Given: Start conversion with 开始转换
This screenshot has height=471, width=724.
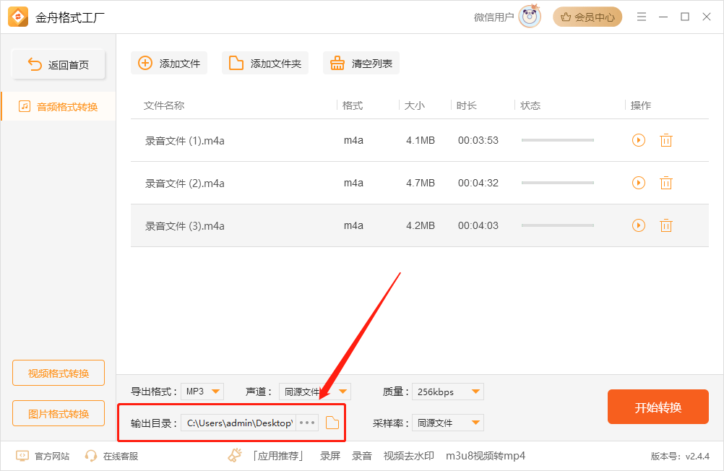Looking at the screenshot, I should pyautogui.click(x=658, y=407).
